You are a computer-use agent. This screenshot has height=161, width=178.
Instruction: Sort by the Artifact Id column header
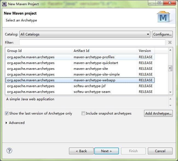[104, 51]
